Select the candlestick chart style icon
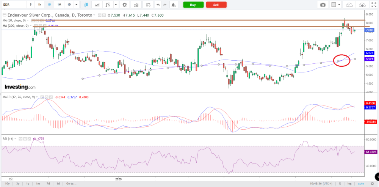The image size is (379, 187). click(86, 5)
